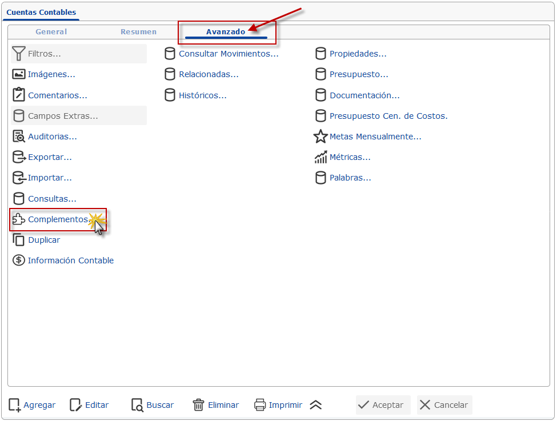Click the Presupuesto Cen. de Costos icon
The width and height of the screenshot is (557, 421).
320,116
